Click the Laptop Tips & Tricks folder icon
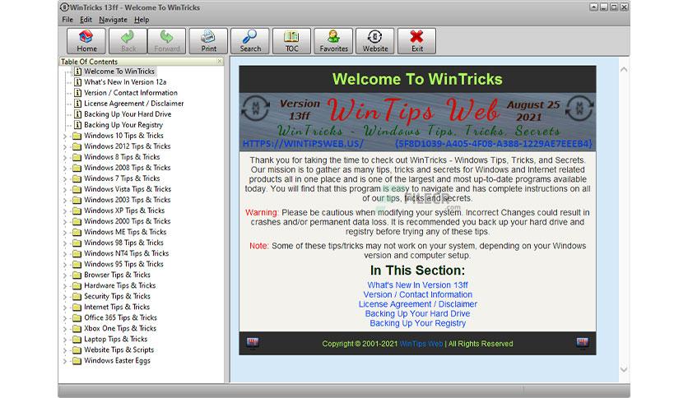 click(x=77, y=340)
